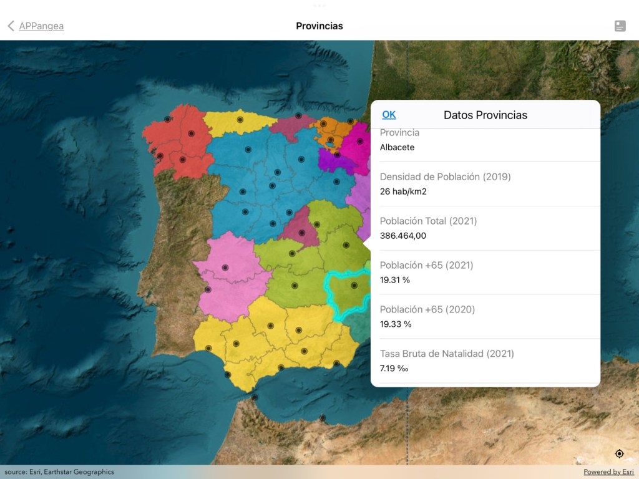Tap the Población +65 (2021) entry

point(485,273)
